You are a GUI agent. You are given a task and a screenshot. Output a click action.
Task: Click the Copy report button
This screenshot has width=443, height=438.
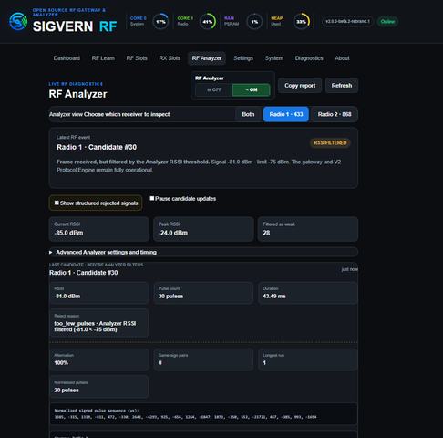point(300,86)
